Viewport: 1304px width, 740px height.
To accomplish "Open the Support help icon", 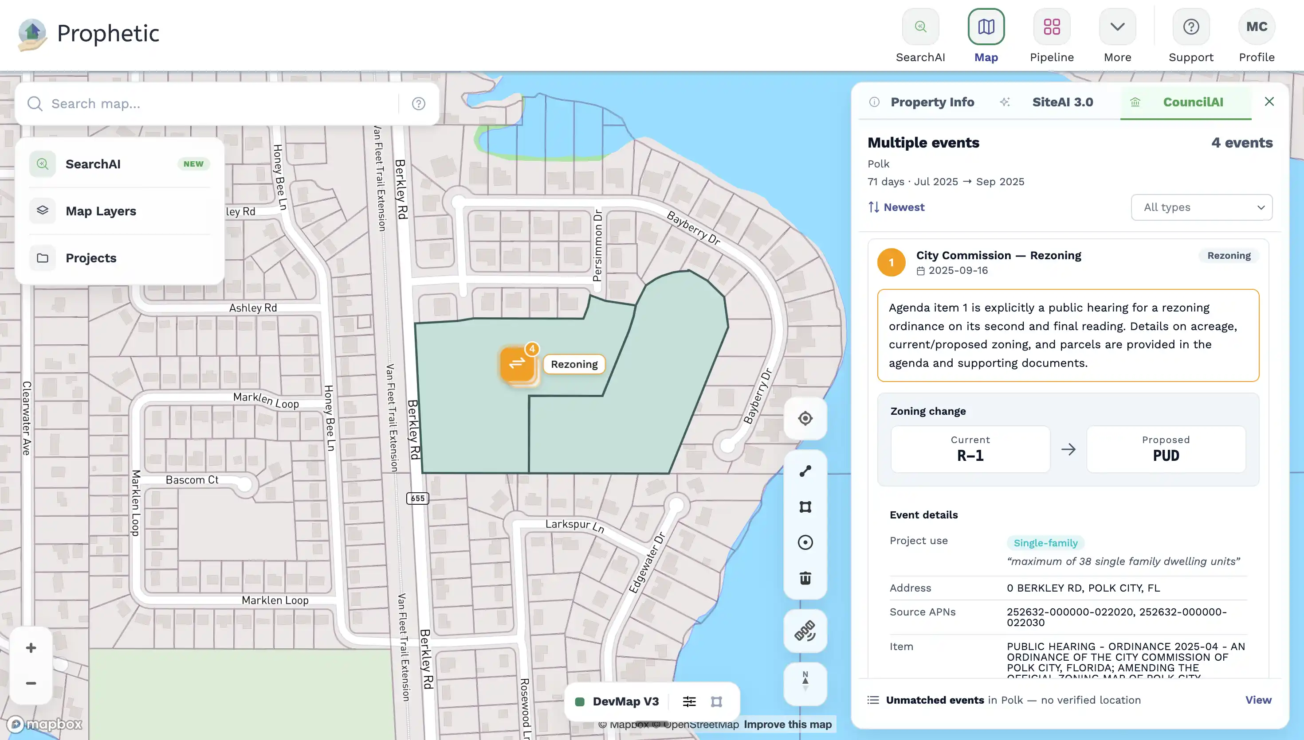I will 1190,27.
